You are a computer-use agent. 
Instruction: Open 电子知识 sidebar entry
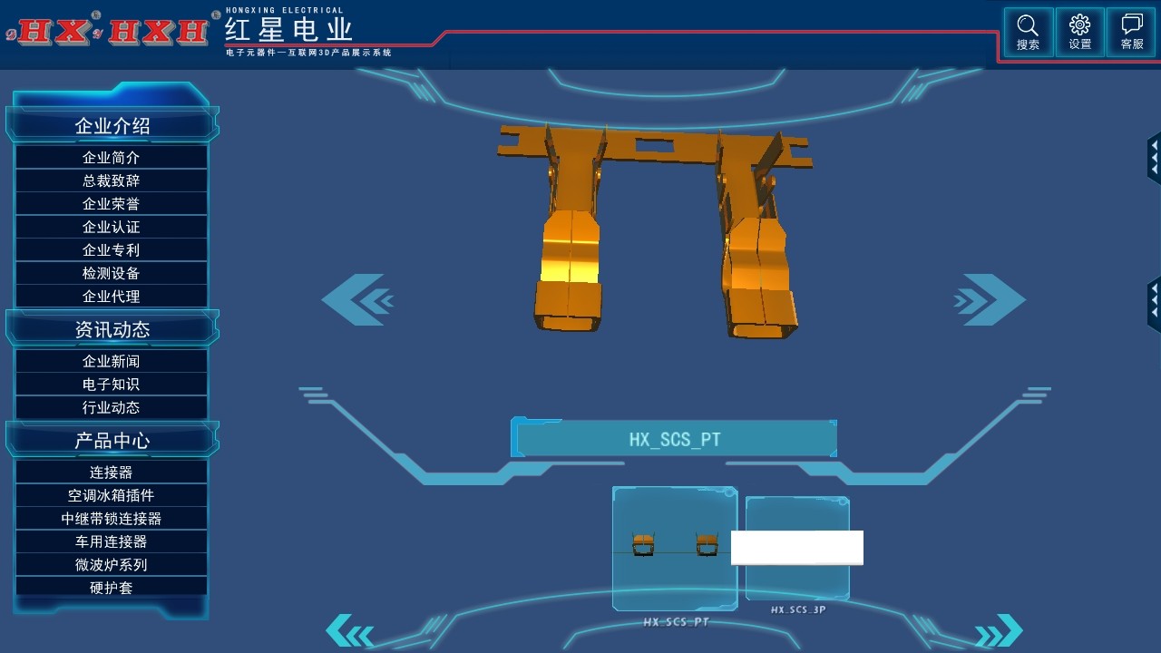click(x=112, y=385)
